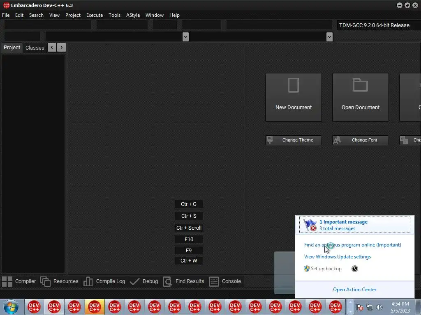Open the Window menu
This screenshot has height=315, width=421.
coord(155,15)
